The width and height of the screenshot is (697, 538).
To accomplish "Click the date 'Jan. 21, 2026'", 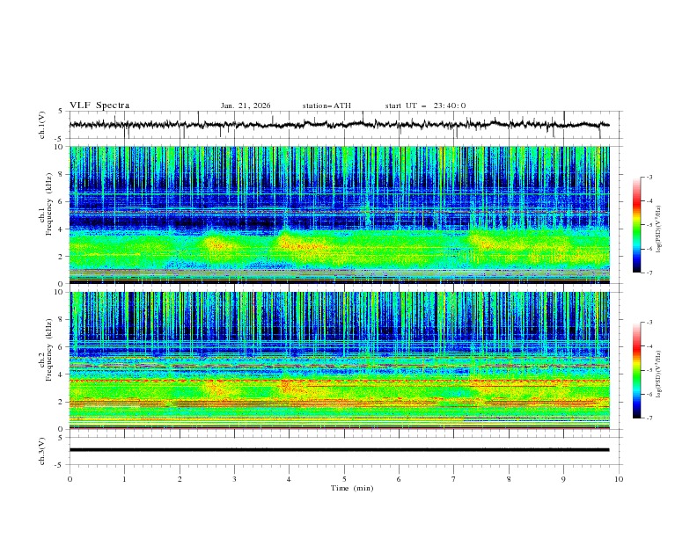I will (246, 105).
